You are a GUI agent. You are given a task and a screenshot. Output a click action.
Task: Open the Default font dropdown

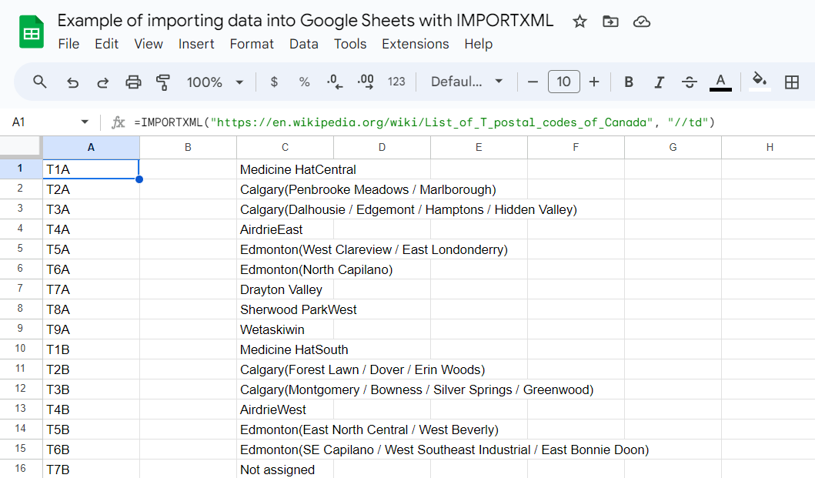[x=466, y=82]
